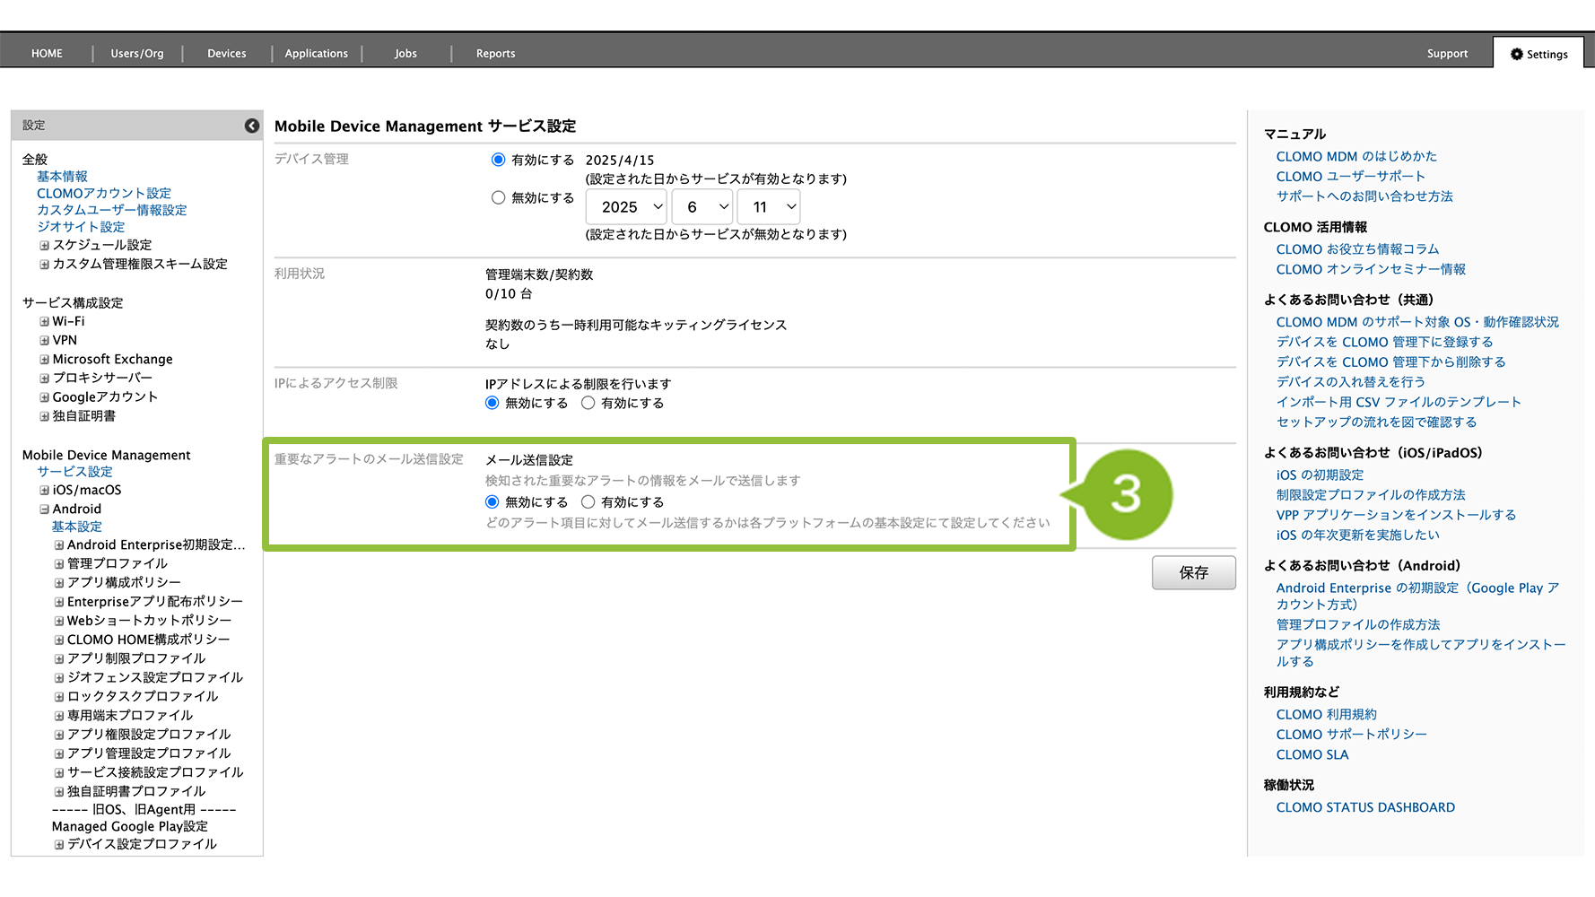Image resolution: width=1595 pixels, height=897 pixels.
Task: Open CLOMOアカウント設定 link in sidebar
Action: click(x=104, y=193)
